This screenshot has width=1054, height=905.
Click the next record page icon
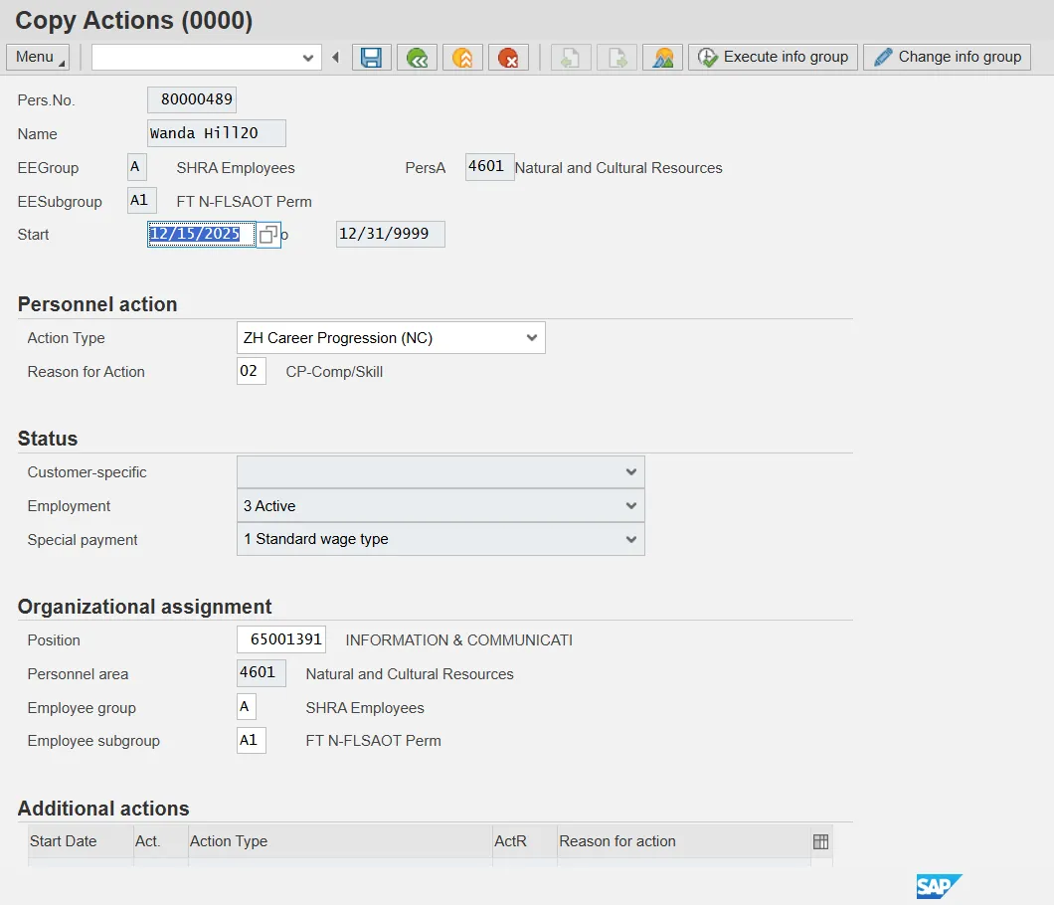click(x=616, y=58)
